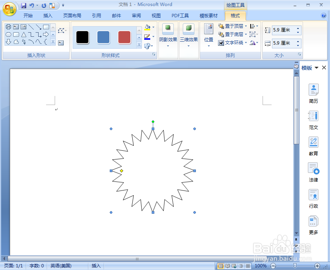Open the 开始 Home tab
The width and height of the screenshot is (330, 270).
pos(28,16)
